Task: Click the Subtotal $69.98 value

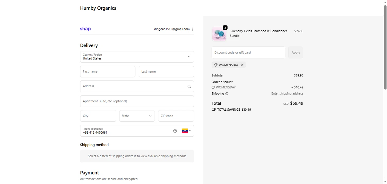Action: tap(299, 75)
